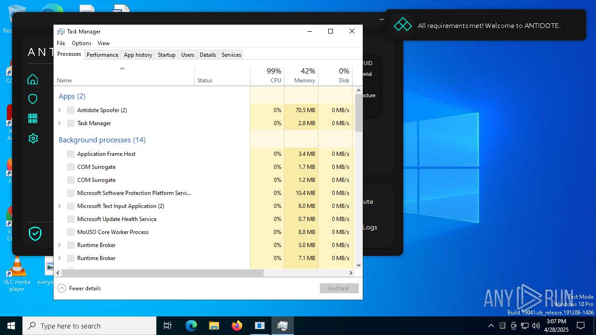Click the 70.5 MB memory value
The width and height of the screenshot is (596, 335).
[x=305, y=110]
